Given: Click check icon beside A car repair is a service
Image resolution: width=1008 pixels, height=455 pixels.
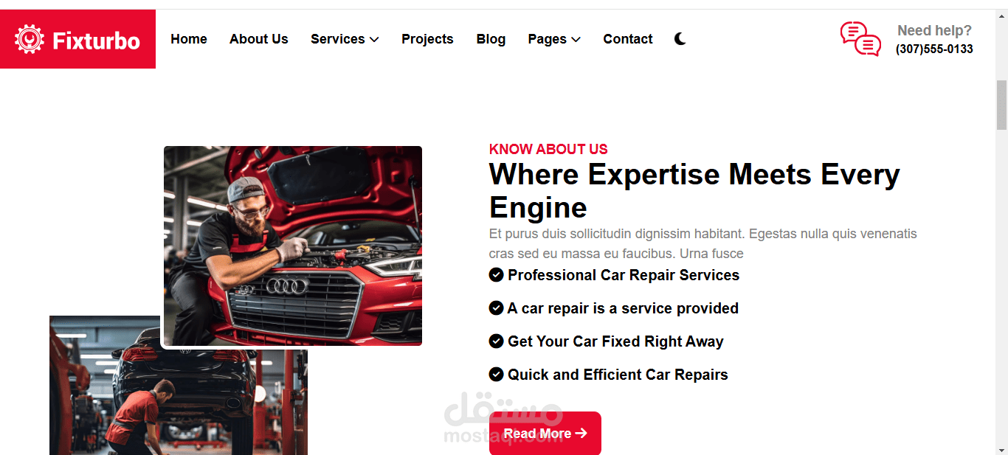Looking at the screenshot, I should (496, 308).
